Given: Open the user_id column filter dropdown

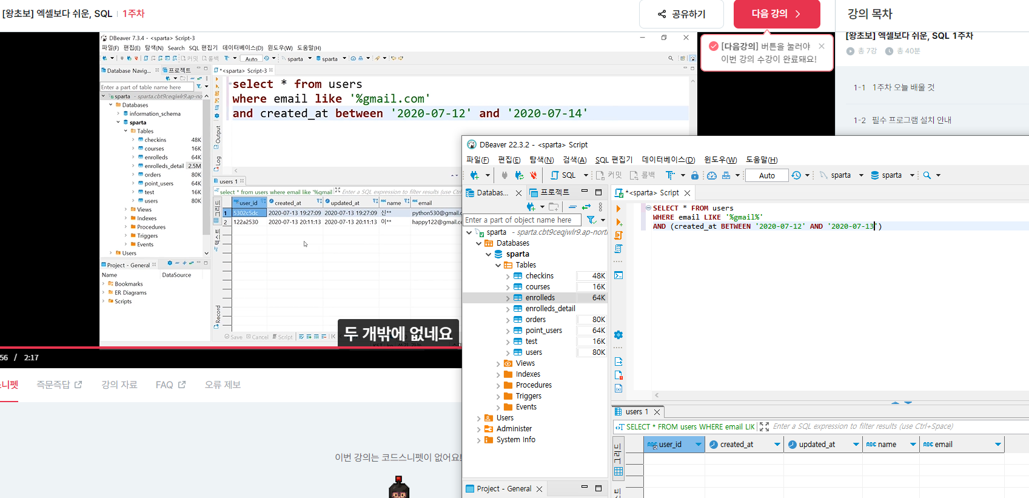Looking at the screenshot, I should 699,445.
